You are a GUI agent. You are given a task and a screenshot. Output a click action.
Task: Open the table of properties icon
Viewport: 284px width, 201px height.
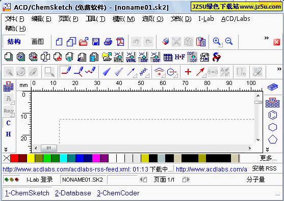[x=168, y=57]
